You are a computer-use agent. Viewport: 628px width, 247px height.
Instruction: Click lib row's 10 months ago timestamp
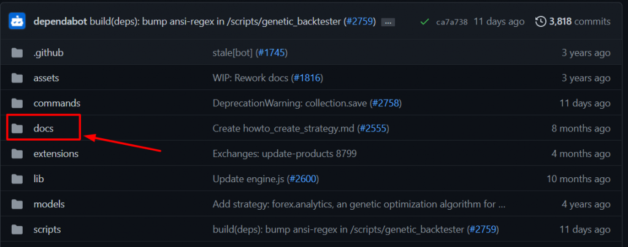[x=579, y=179]
